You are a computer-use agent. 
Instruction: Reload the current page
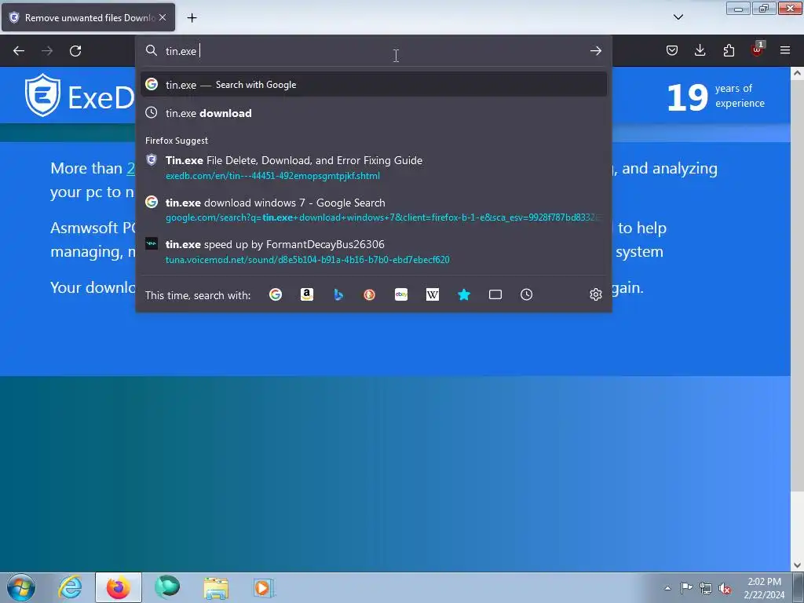[75, 51]
